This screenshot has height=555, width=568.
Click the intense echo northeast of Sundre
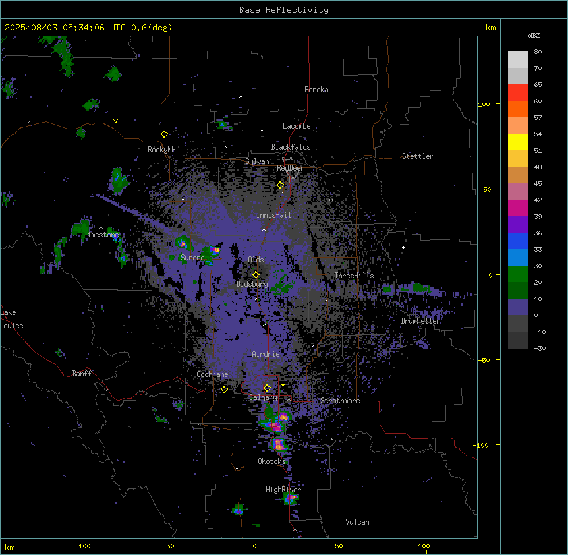point(215,250)
